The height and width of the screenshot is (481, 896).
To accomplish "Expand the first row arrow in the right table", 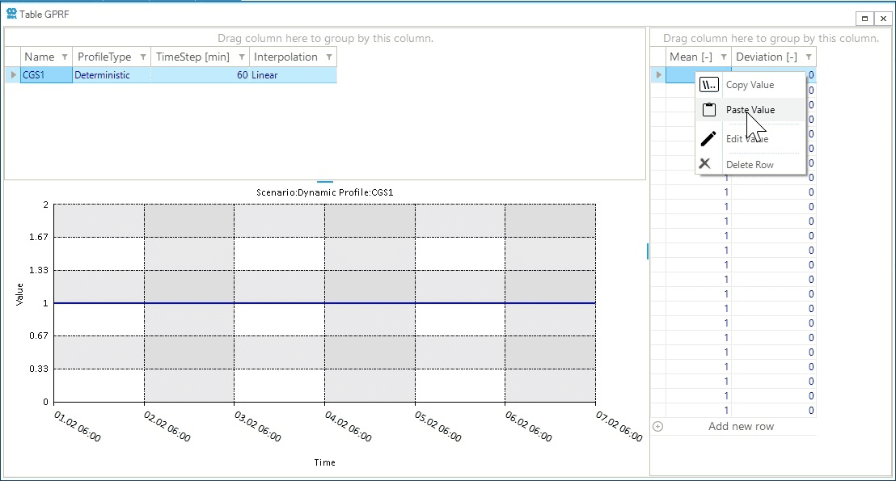I will click(657, 74).
